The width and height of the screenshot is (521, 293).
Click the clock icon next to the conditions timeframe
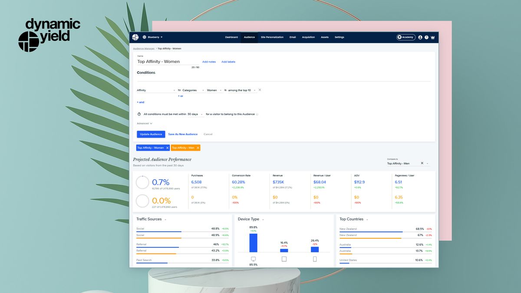(x=139, y=114)
